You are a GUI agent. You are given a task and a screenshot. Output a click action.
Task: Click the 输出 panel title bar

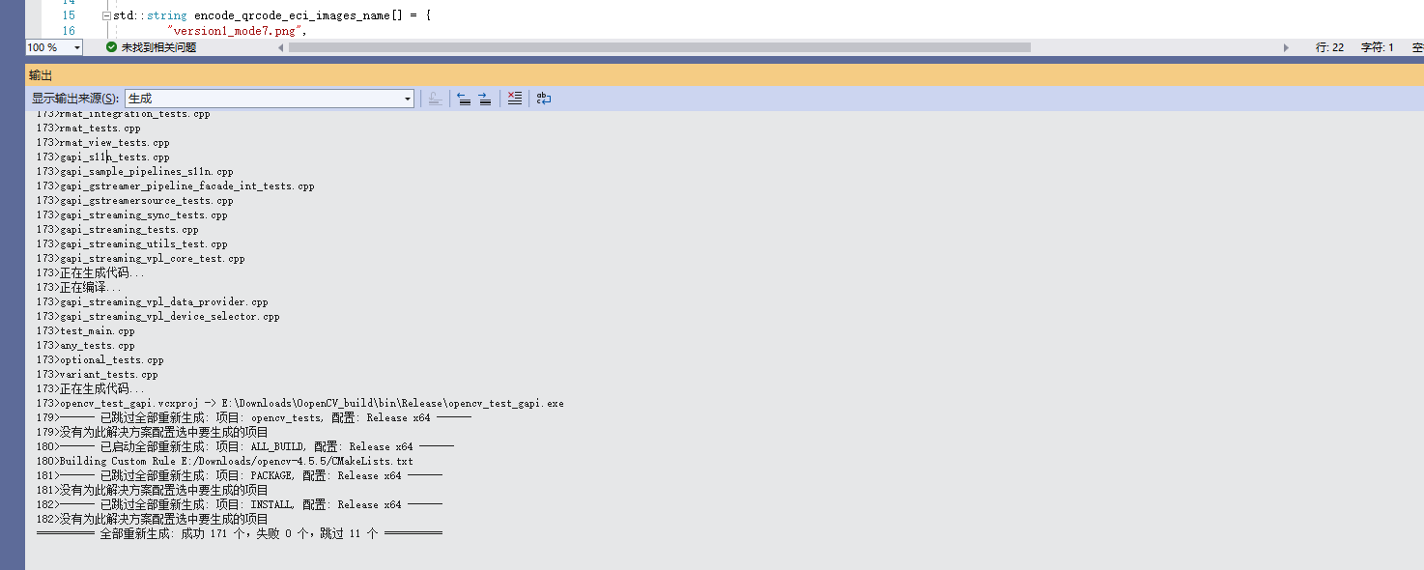click(x=725, y=75)
